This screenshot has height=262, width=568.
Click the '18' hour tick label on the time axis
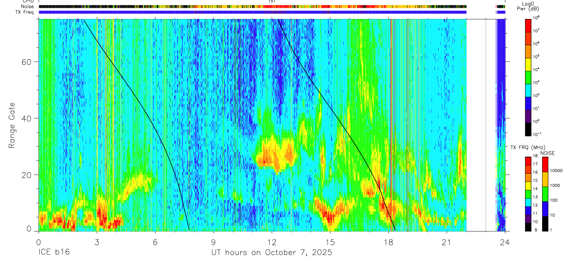(x=389, y=242)
